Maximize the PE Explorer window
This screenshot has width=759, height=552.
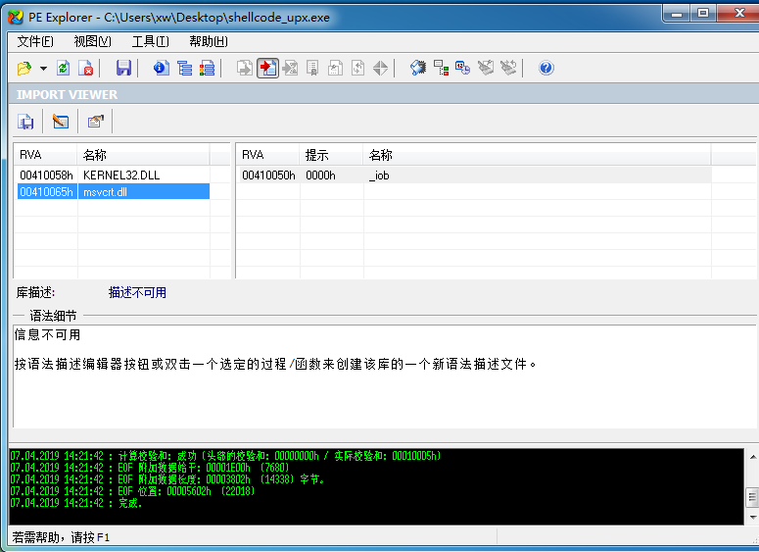(703, 13)
